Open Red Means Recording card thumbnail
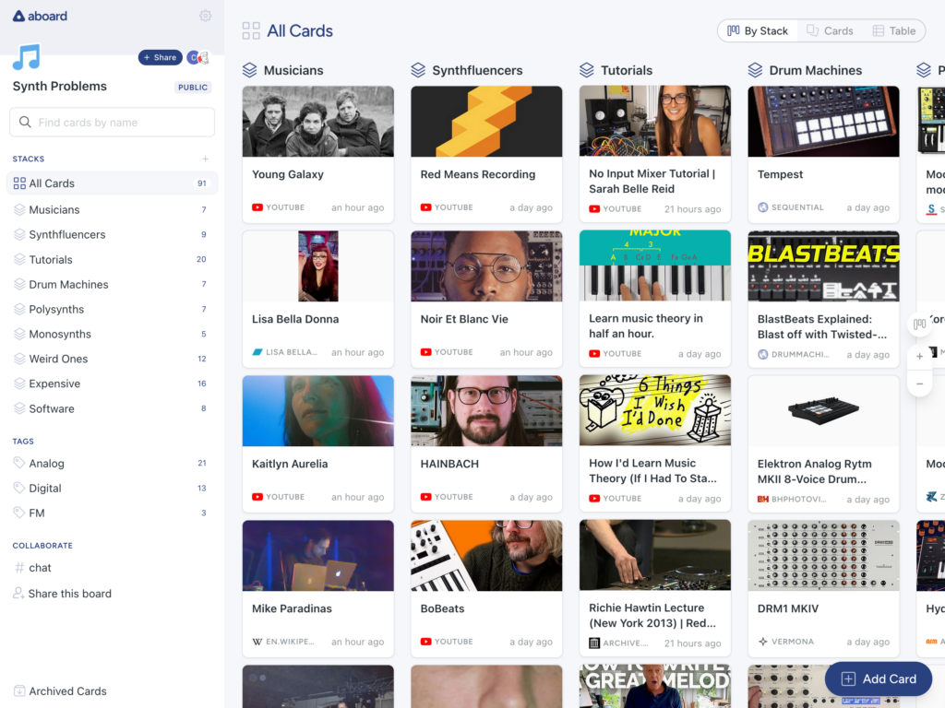The width and height of the screenshot is (945, 708). (x=486, y=122)
